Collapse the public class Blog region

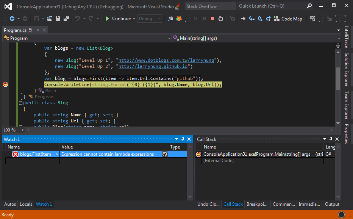20,103
